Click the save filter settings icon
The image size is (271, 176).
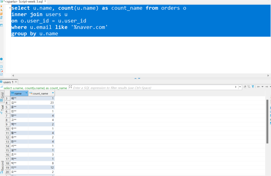coord(249,87)
